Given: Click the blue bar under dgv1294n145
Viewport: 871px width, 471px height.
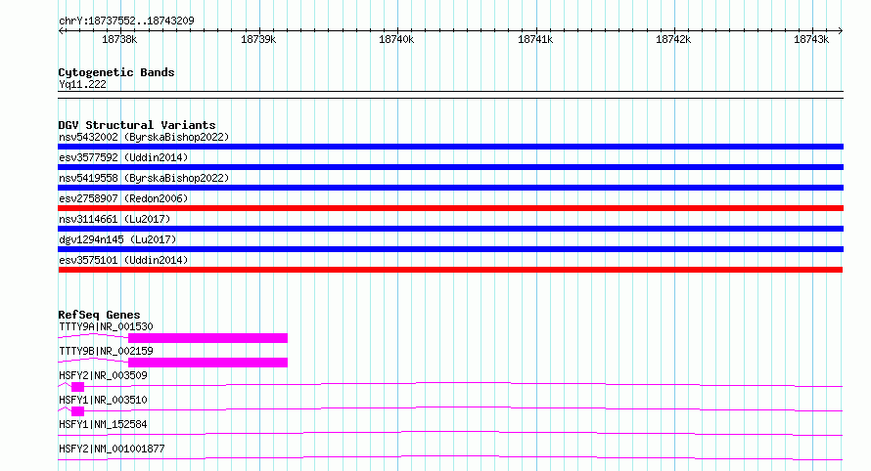Looking at the screenshot, I should (450, 249).
